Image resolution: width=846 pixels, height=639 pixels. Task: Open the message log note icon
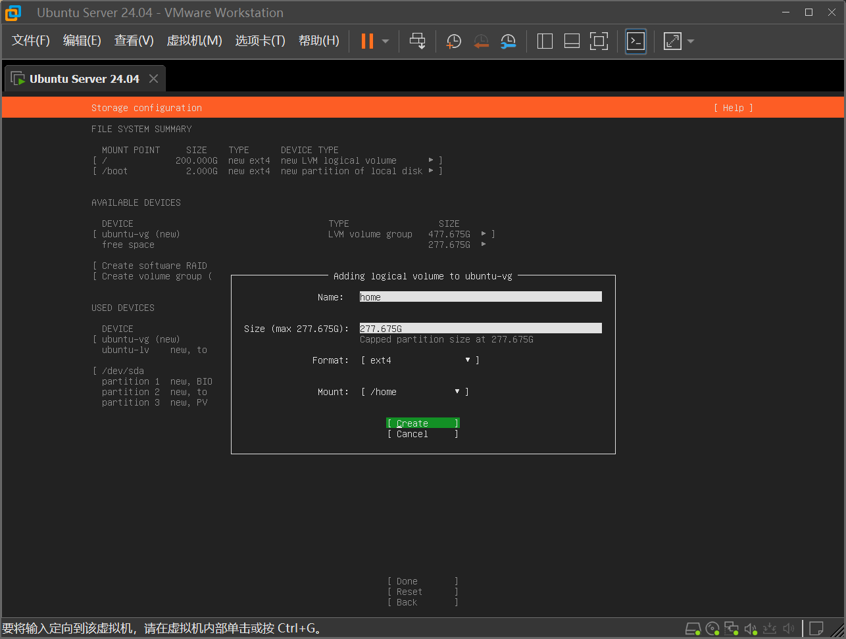816,629
